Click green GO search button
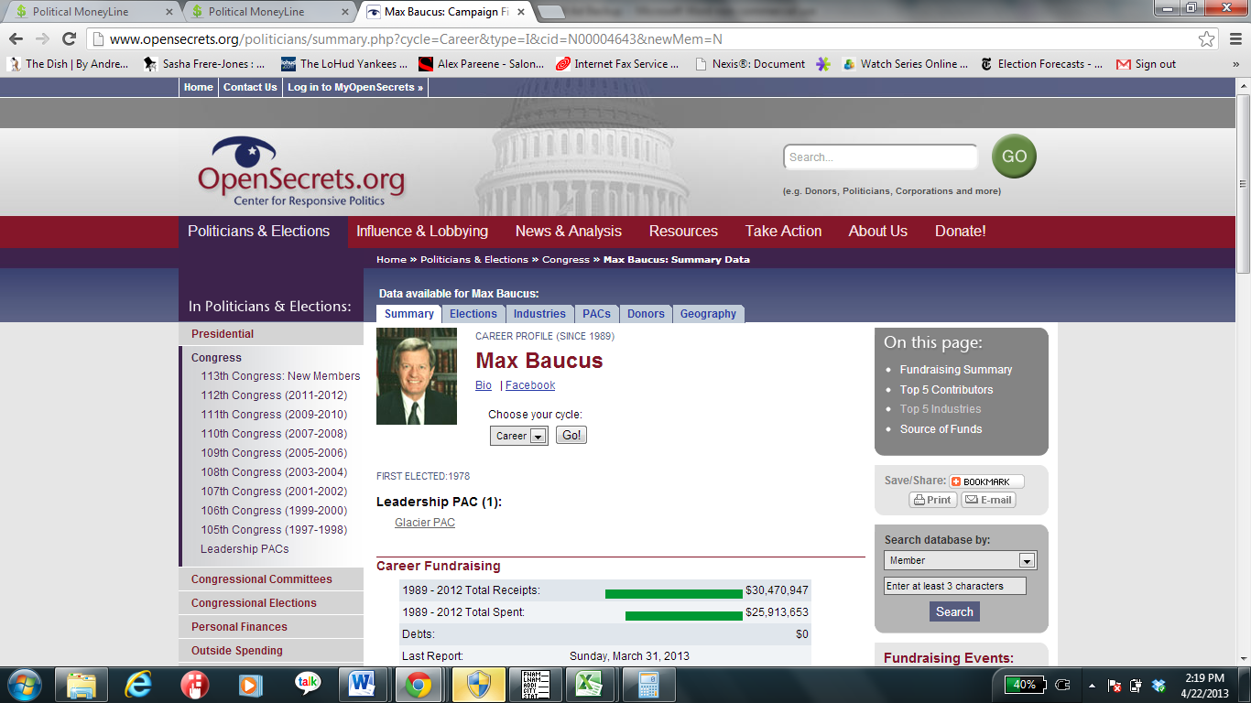1251x703 pixels. 1014,157
